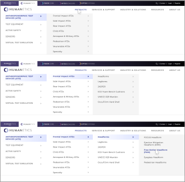
Task: Click the Fibercore brand icon in the top panel's bar
Action: coord(42,3)
